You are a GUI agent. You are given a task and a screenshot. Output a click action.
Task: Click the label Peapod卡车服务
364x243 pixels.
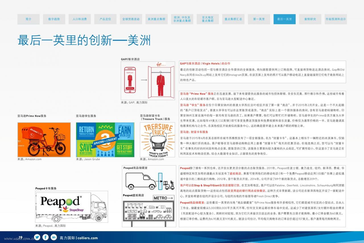coord(46,188)
